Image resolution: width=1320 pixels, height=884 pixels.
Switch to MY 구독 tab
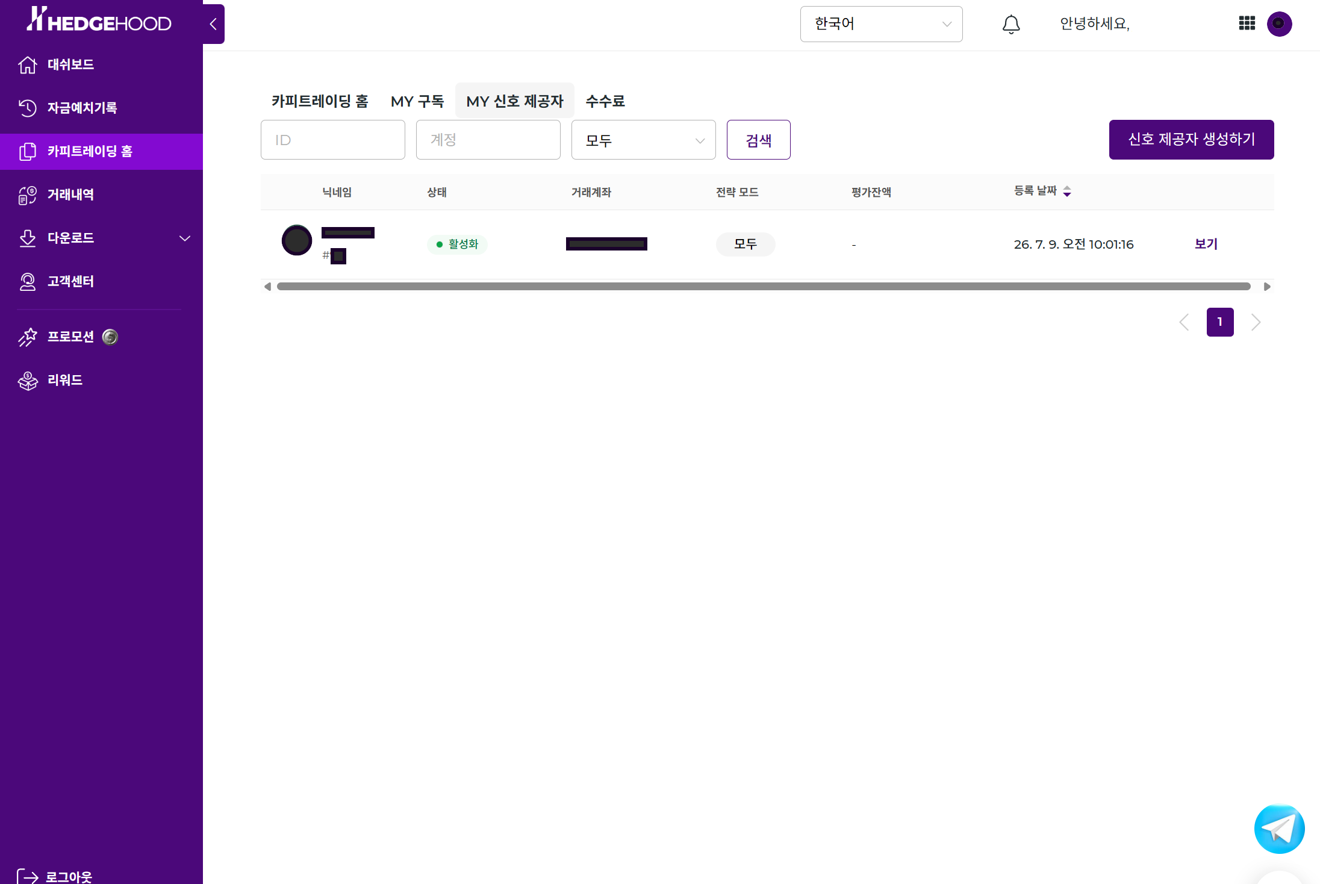(x=417, y=101)
